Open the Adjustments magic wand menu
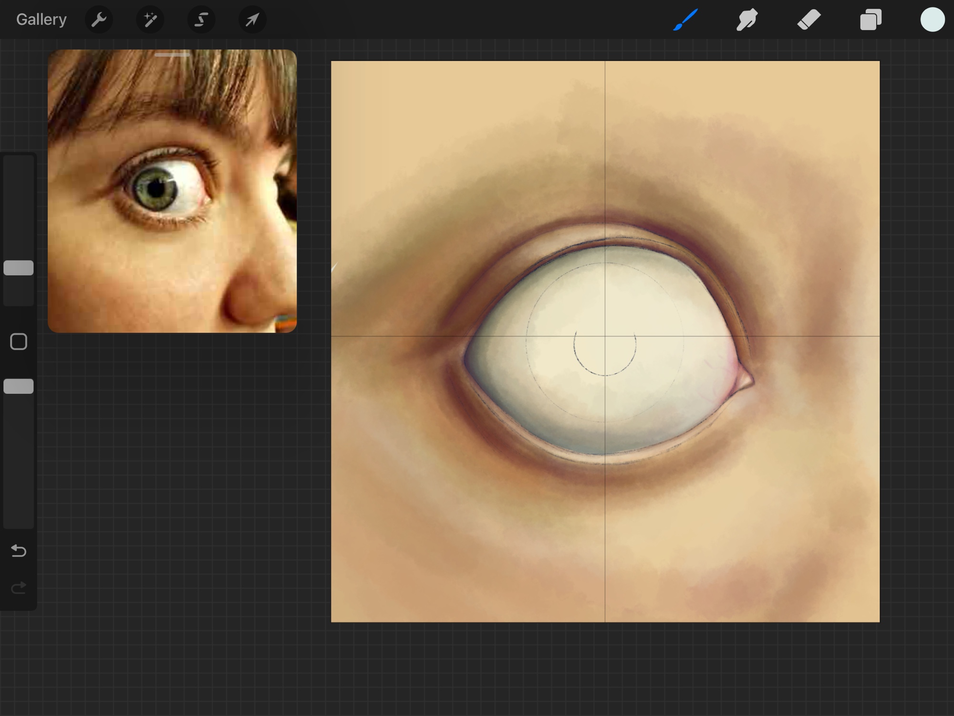 click(150, 20)
